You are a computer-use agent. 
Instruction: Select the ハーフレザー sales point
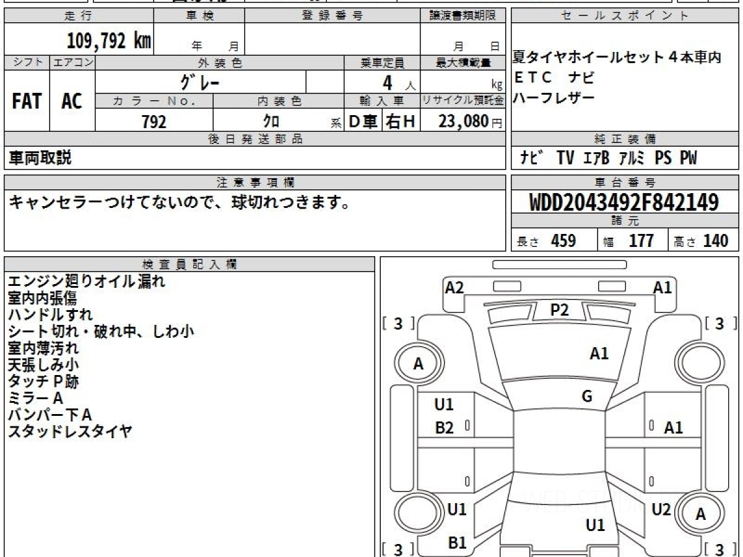click(x=554, y=97)
